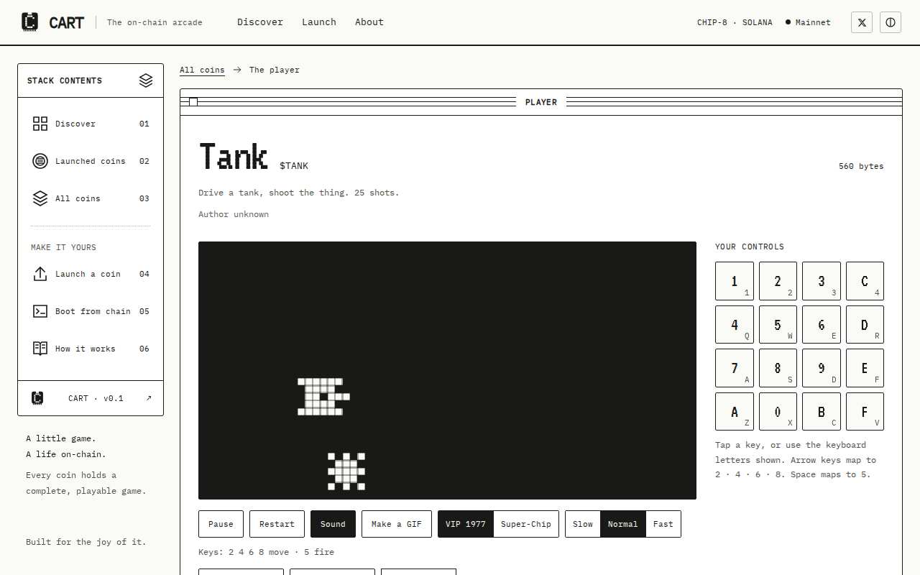The image size is (920, 575).
Task: Click Make a GIF button
Action: (x=397, y=524)
